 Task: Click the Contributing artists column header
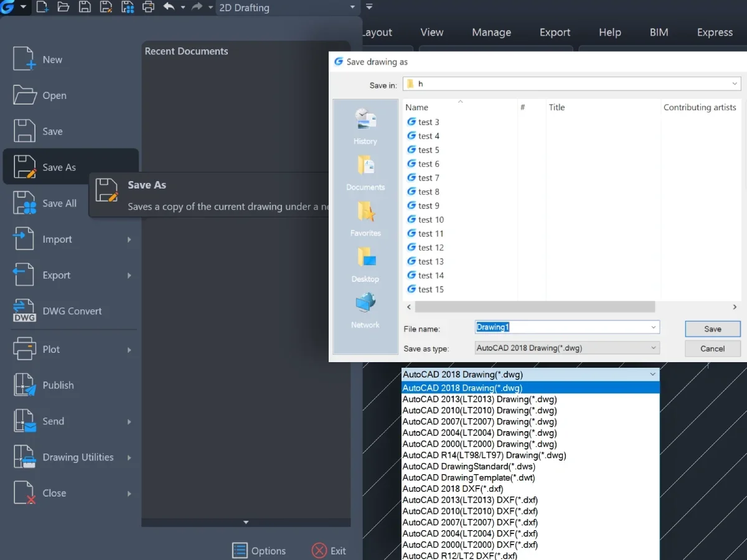click(700, 107)
